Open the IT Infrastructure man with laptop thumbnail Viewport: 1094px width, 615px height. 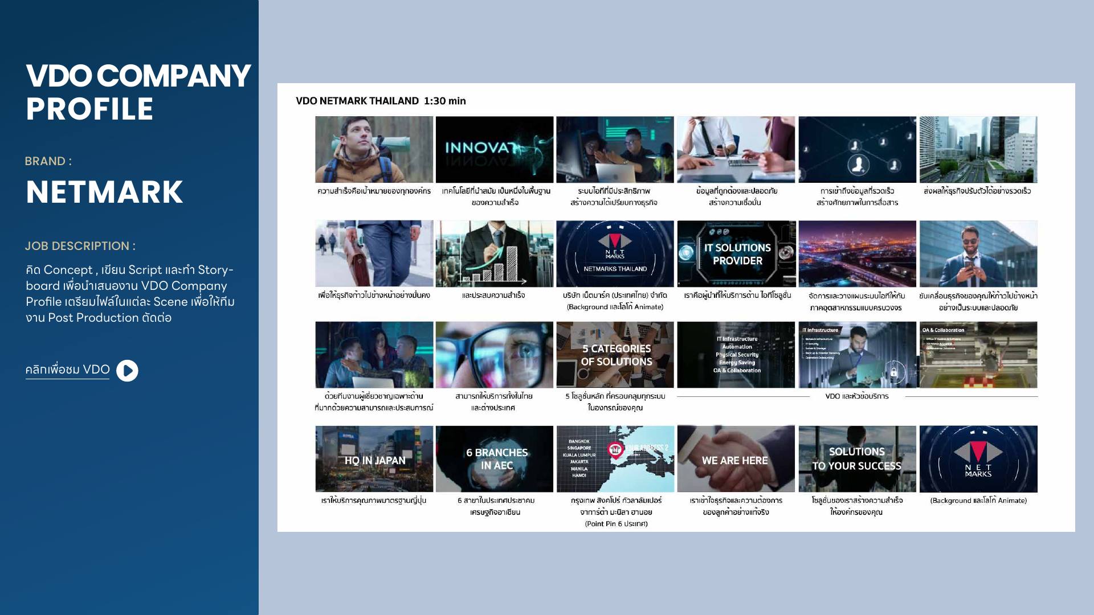coord(858,355)
